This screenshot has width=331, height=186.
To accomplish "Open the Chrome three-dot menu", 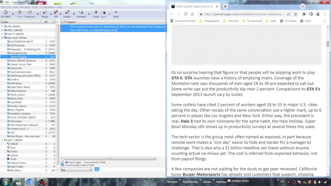I will click(x=325, y=14).
